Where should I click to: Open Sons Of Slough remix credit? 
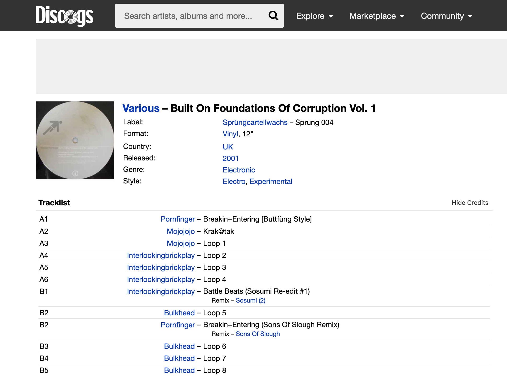click(x=258, y=334)
